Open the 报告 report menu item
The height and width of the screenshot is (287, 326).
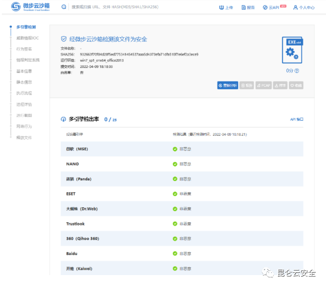(x=248, y=7)
